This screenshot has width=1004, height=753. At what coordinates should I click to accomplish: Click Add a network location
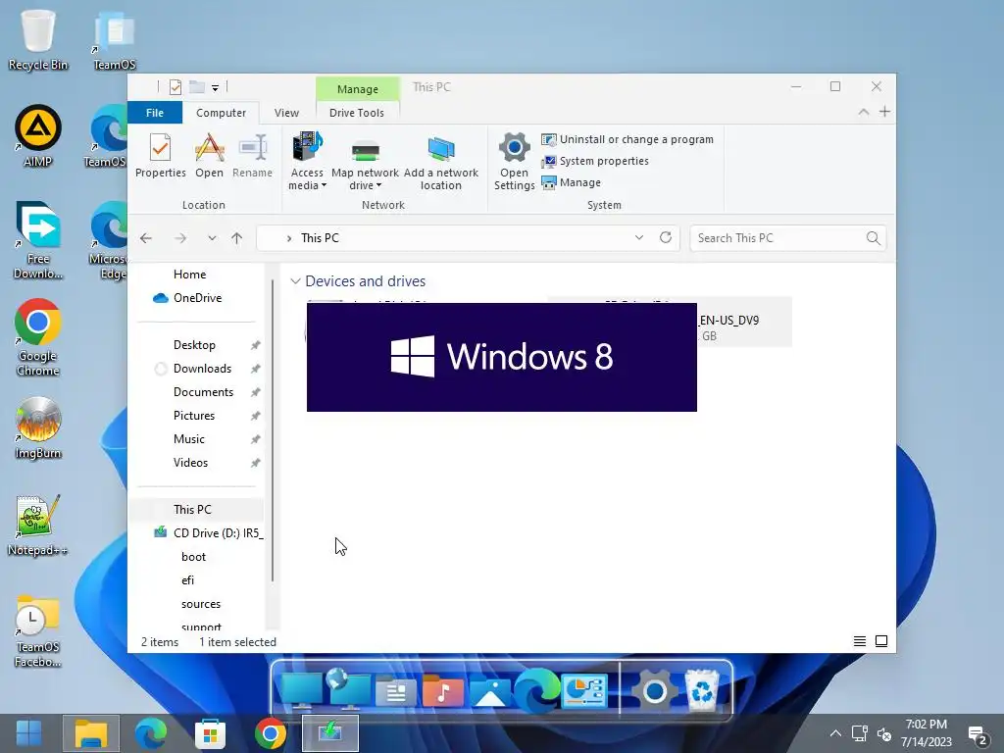tap(440, 162)
